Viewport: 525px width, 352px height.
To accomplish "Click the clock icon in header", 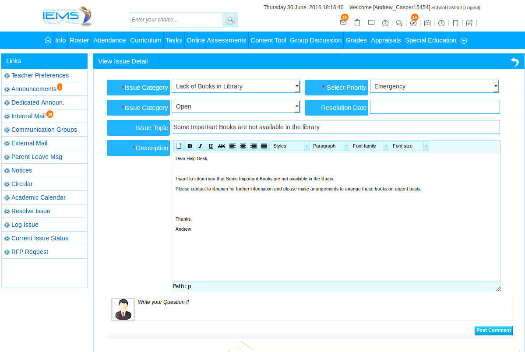I will tap(441, 23).
